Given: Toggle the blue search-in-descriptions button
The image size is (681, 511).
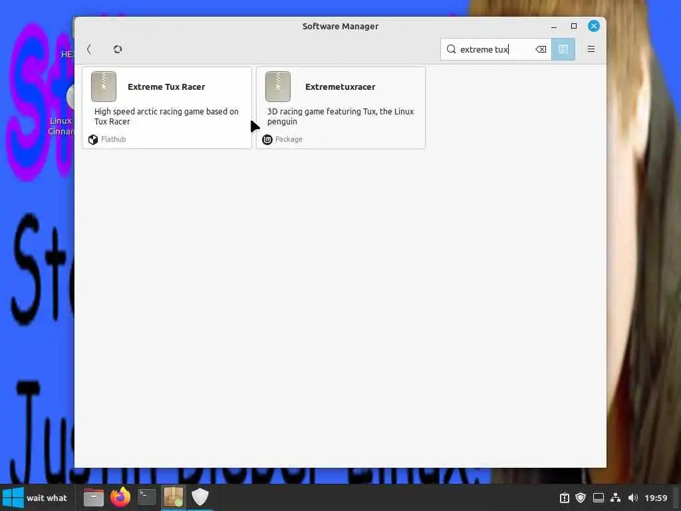Looking at the screenshot, I should pyautogui.click(x=563, y=49).
